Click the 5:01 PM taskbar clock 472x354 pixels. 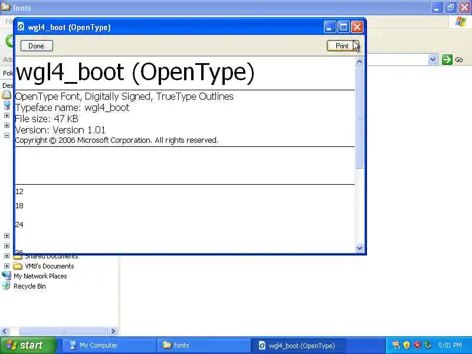(450, 345)
